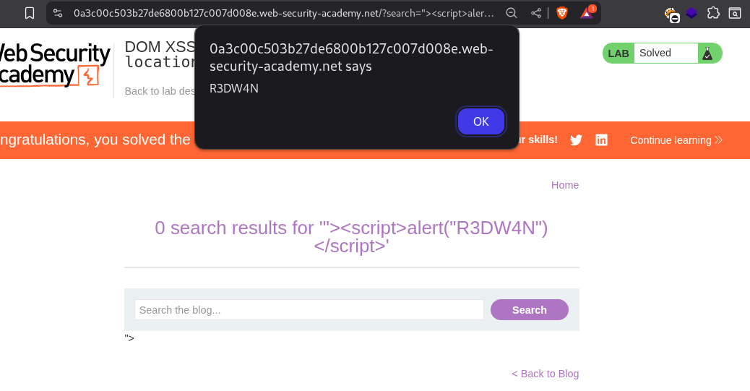Click the URL address bar text
The height and width of the screenshot is (391, 750).
tap(282, 13)
